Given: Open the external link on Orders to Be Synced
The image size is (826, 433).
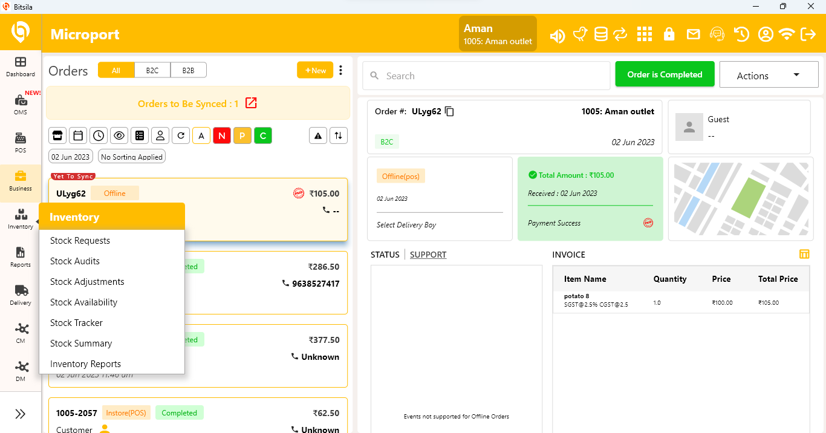Looking at the screenshot, I should tap(251, 103).
